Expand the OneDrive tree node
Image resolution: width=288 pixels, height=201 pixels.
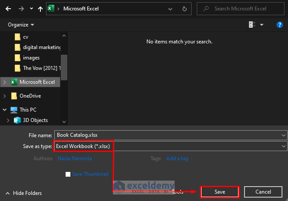pyautogui.click(x=5, y=96)
